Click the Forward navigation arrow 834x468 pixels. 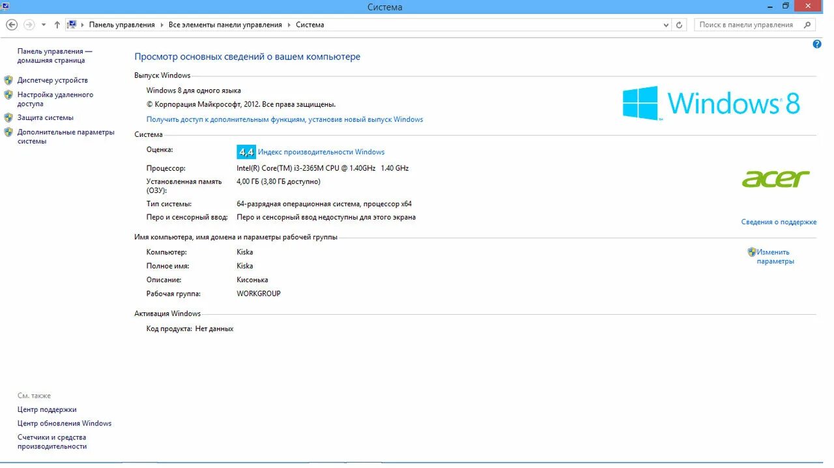tap(29, 25)
